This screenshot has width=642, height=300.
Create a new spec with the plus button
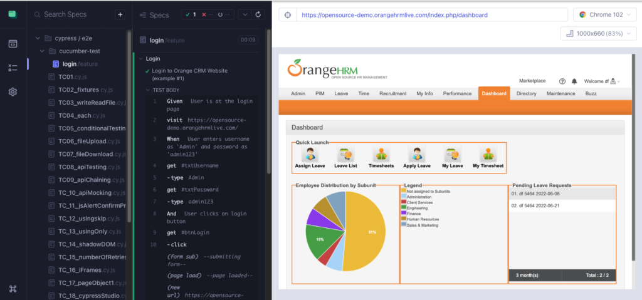(x=120, y=14)
